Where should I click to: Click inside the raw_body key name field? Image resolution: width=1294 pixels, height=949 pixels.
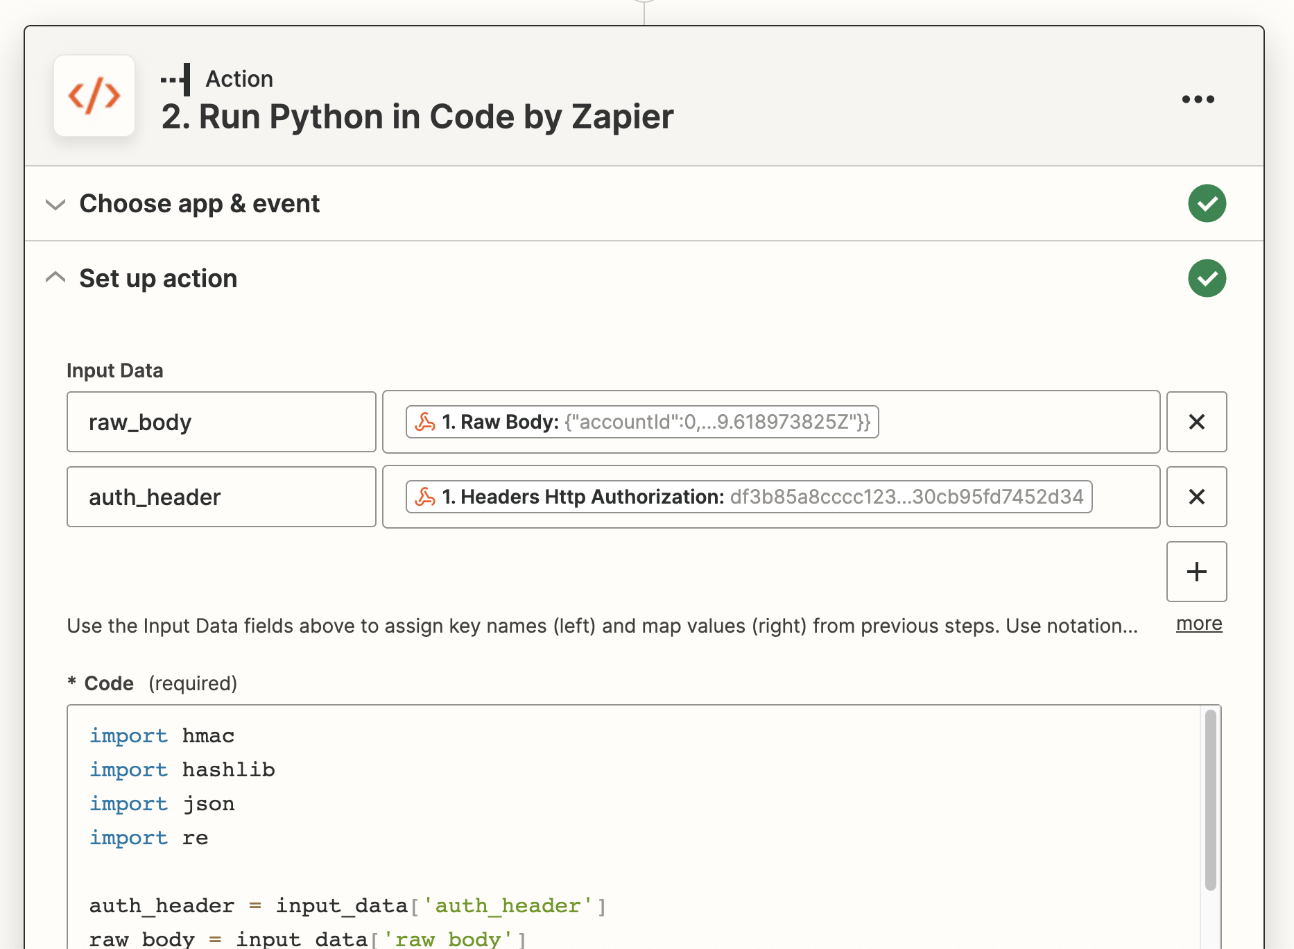pos(221,421)
